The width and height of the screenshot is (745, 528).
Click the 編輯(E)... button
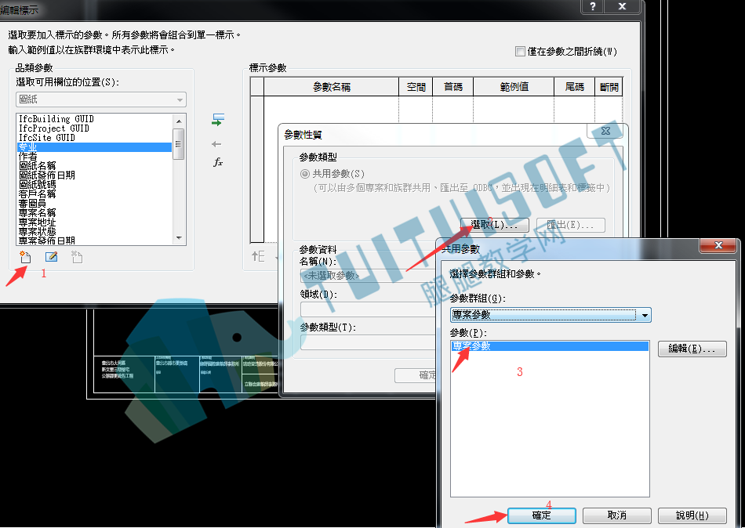[692, 349]
